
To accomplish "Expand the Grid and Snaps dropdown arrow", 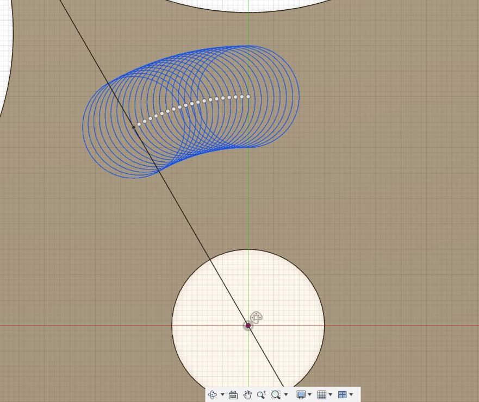I will (330, 395).
